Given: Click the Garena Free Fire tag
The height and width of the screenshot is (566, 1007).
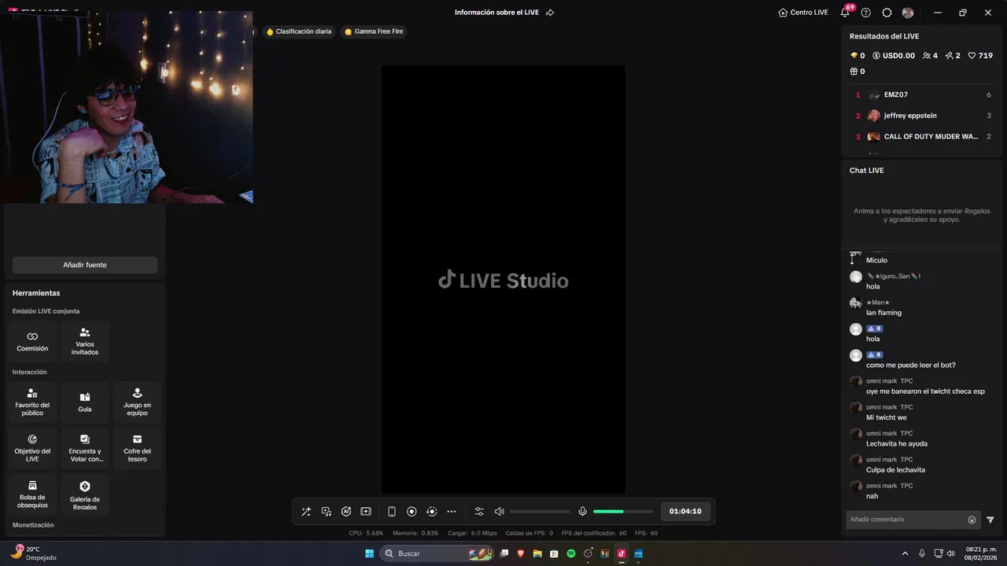Looking at the screenshot, I should 374,31.
